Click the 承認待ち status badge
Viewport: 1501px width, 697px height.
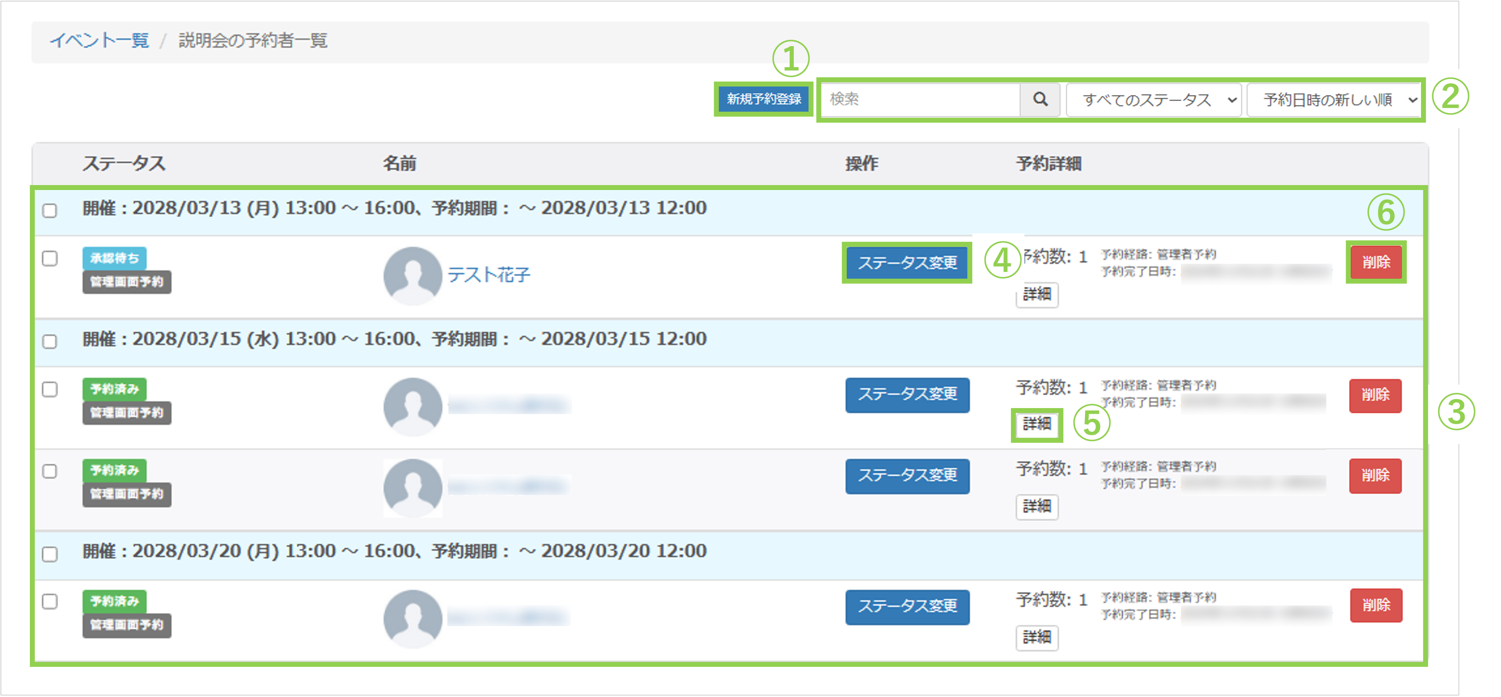coord(114,258)
